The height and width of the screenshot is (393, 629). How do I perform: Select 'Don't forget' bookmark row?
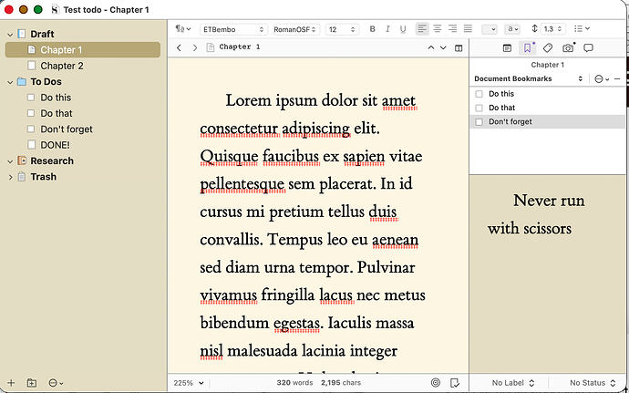point(547,121)
